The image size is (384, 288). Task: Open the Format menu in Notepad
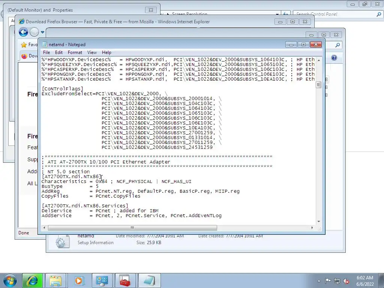[75, 52]
